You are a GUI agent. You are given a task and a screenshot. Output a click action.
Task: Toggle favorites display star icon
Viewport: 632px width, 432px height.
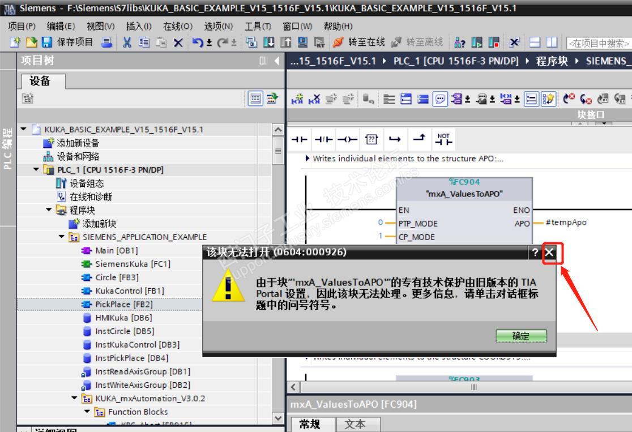[x=548, y=99]
